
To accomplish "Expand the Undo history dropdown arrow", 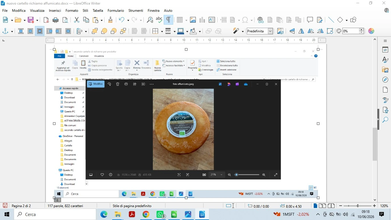I will (128, 20).
